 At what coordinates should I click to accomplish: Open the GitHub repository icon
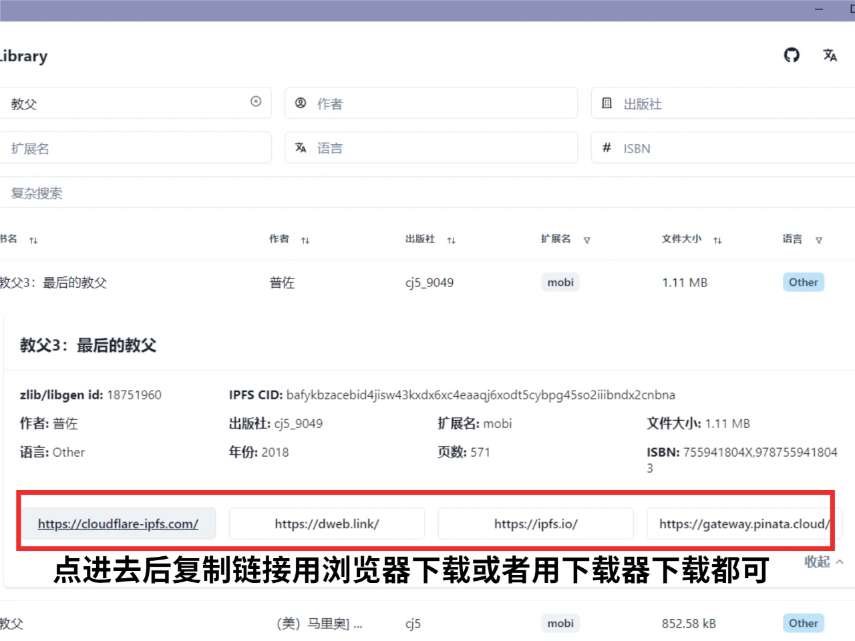792,55
